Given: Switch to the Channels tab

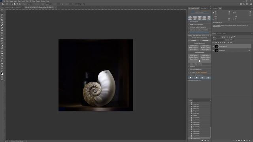Looking at the screenshot, I should 219,34.
